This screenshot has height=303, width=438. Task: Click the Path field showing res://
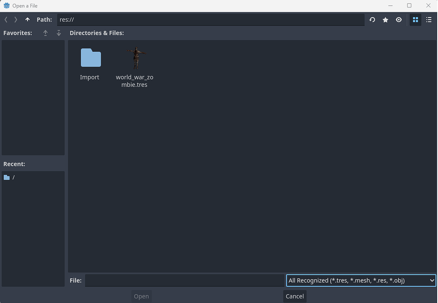(211, 19)
